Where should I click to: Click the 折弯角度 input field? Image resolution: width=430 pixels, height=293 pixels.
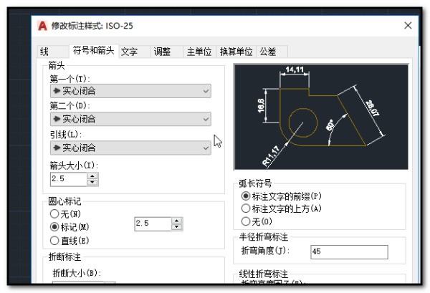[x=348, y=252]
